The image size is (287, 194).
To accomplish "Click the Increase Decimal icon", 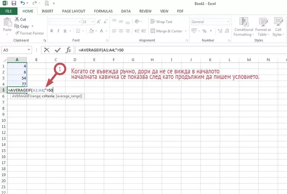I will [x=220, y=31].
